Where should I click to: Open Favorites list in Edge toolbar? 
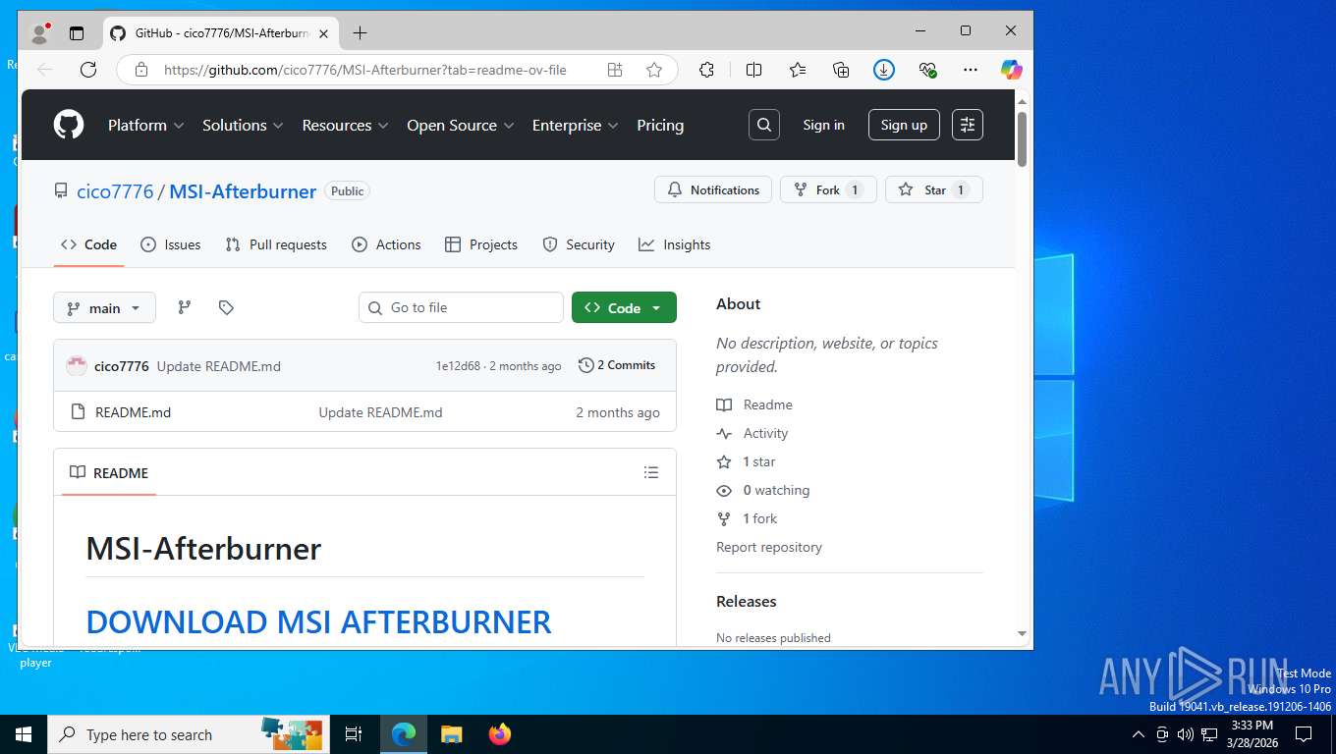pos(798,70)
